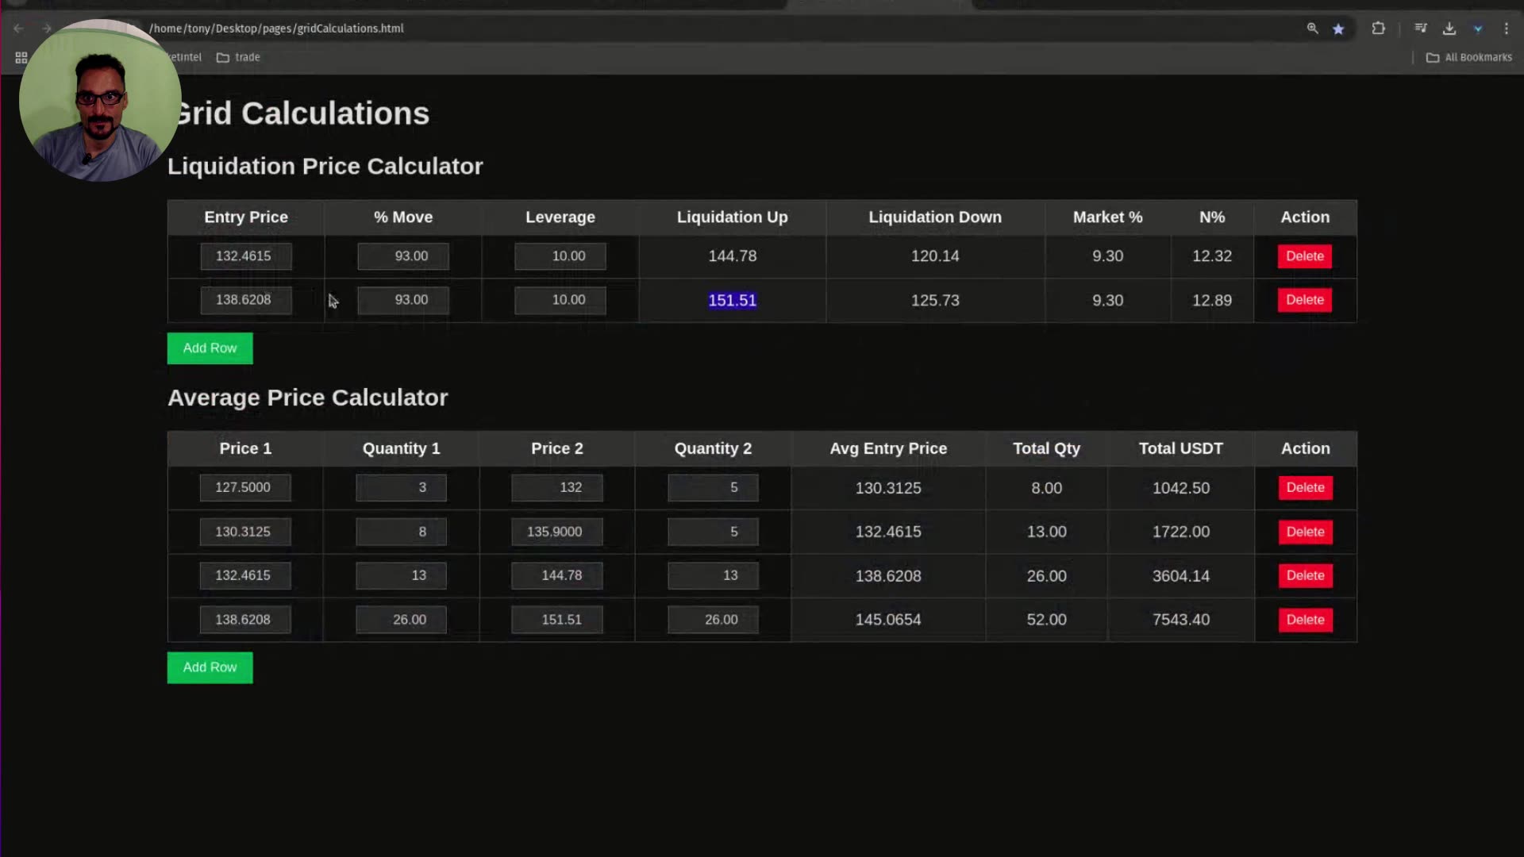The width and height of the screenshot is (1524, 857).
Task: Click the zoom magnifier icon in address bar
Action: (1312, 29)
